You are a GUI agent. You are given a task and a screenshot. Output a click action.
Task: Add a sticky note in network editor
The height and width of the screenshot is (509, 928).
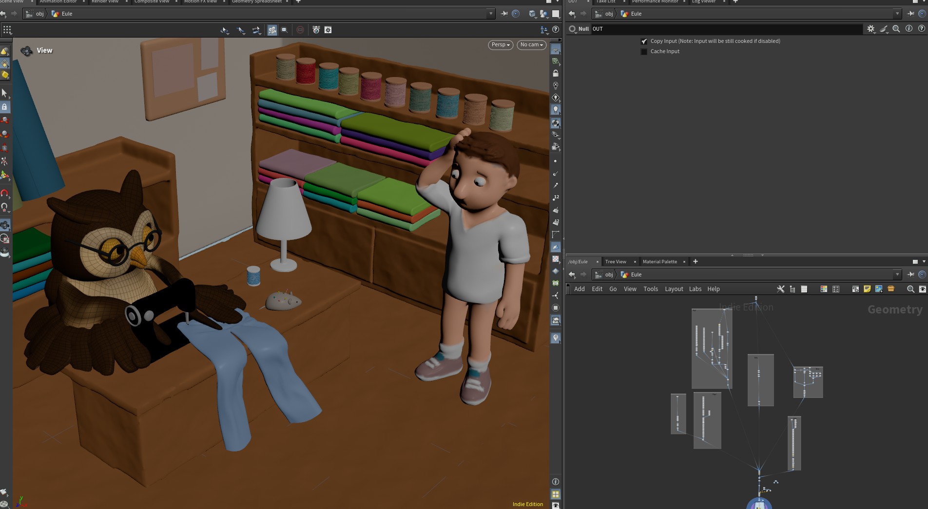pos(867,289)
